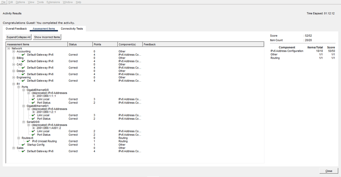Image resolution: width=341 pixels, height=177 pixels.
Task: Click the Show Incorrect Items button
Action: (47, 37)
